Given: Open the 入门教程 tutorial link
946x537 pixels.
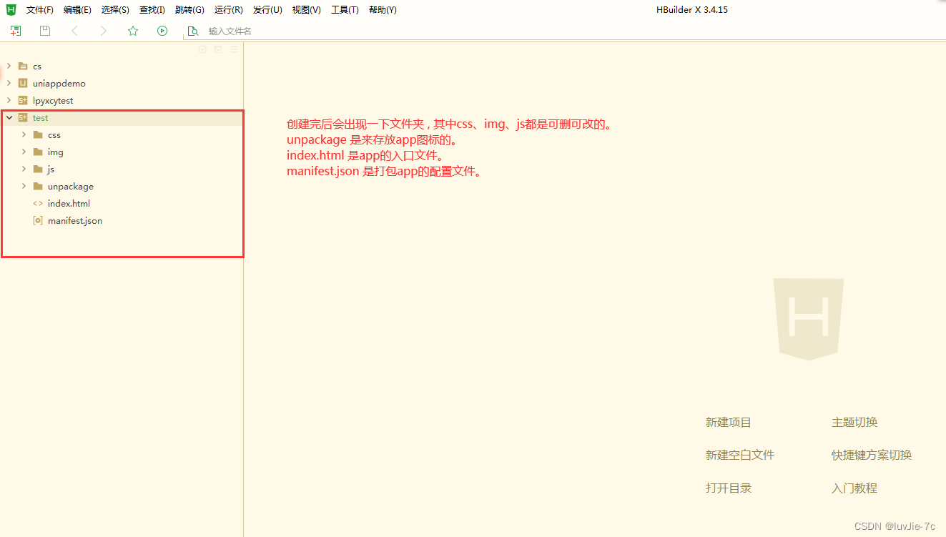Looking at the screenshot, I should (854, 488).
